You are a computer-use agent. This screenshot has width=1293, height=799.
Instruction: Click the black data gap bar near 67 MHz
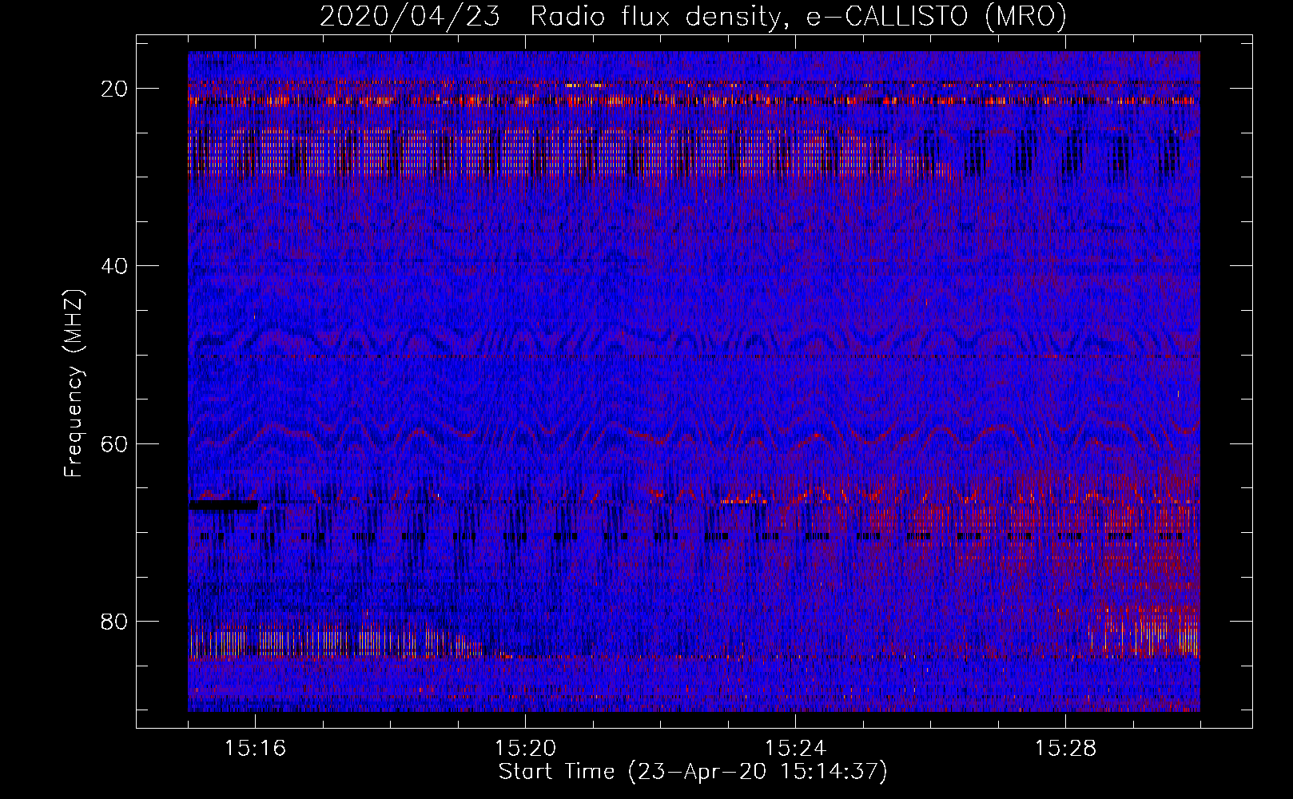tap(223, 505)
